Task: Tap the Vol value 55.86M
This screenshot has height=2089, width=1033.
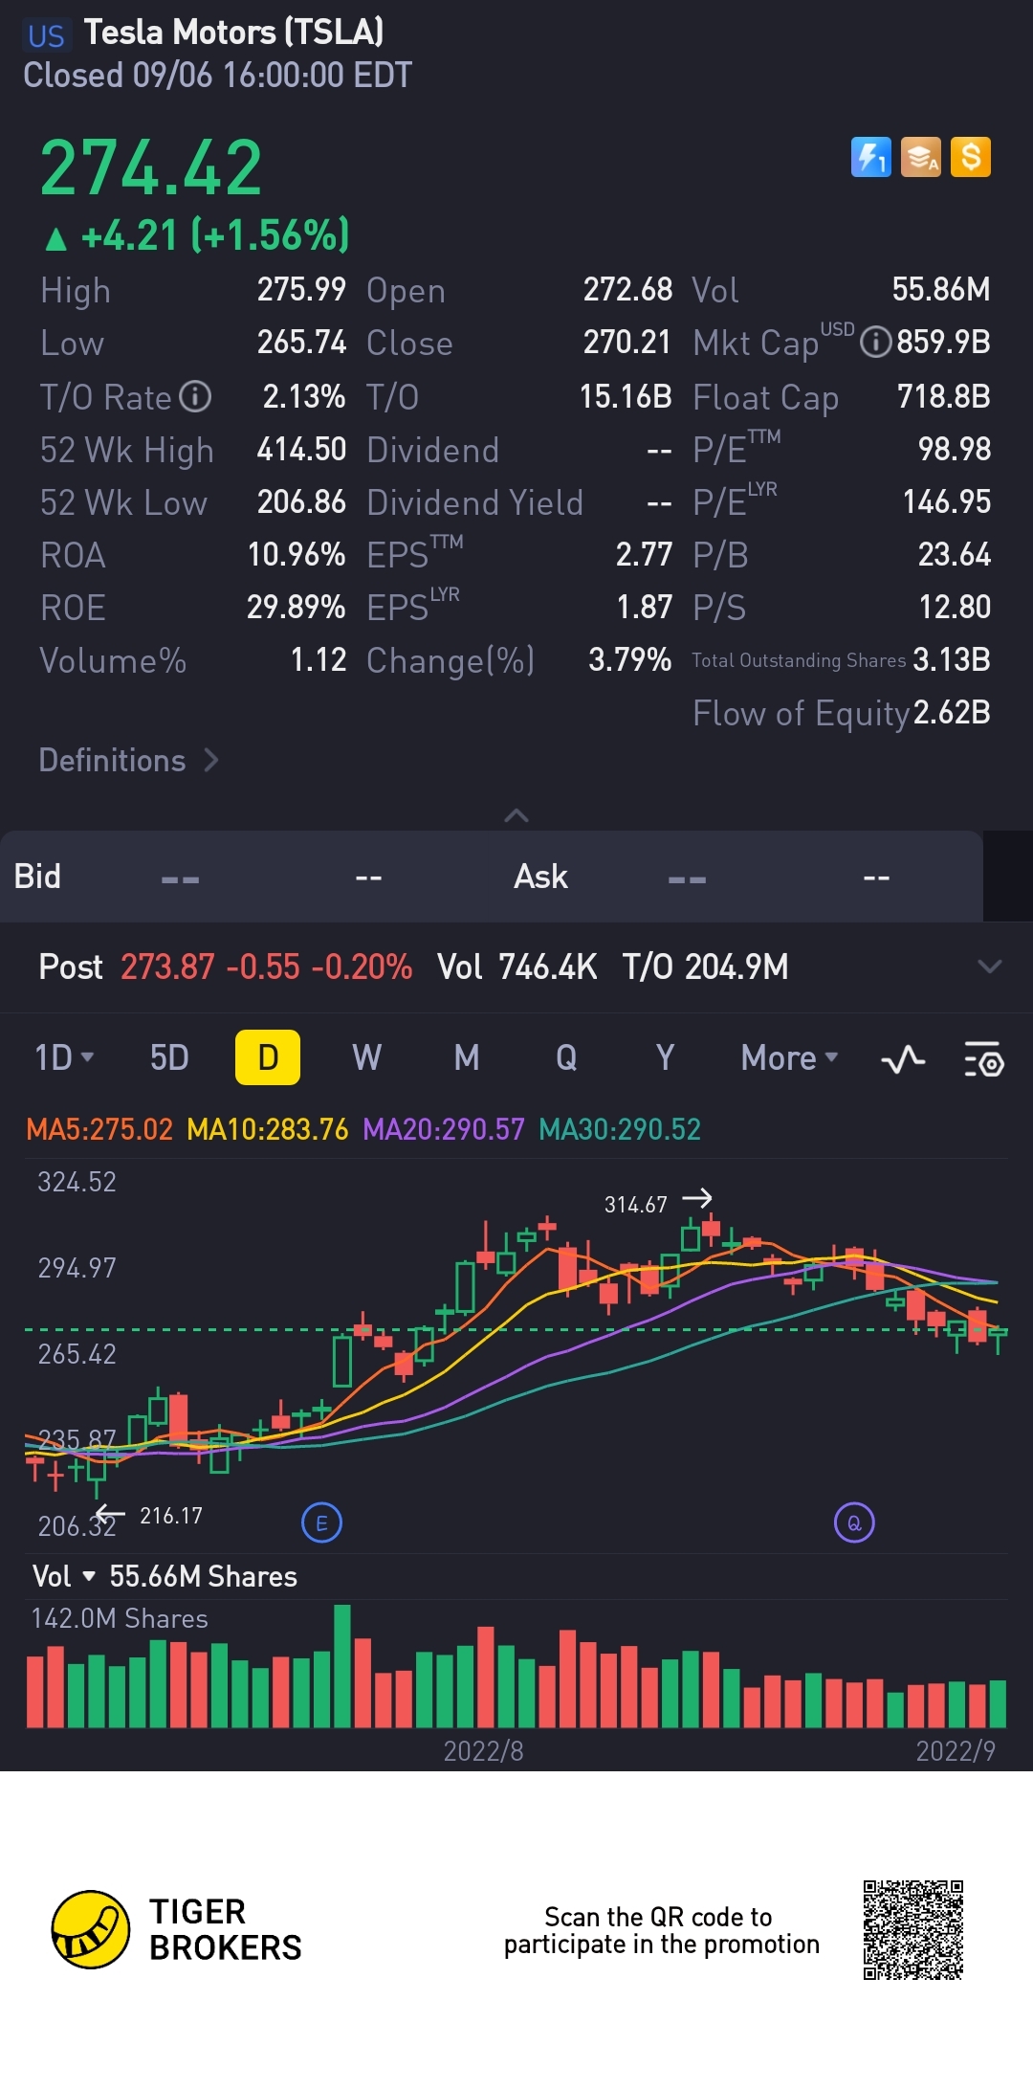Action: (x=941, y=289)
